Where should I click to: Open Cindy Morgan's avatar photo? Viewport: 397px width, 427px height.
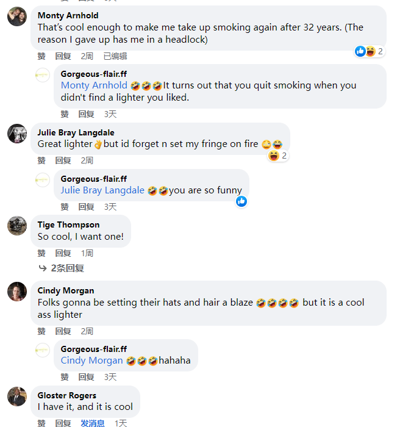(17, 292)
